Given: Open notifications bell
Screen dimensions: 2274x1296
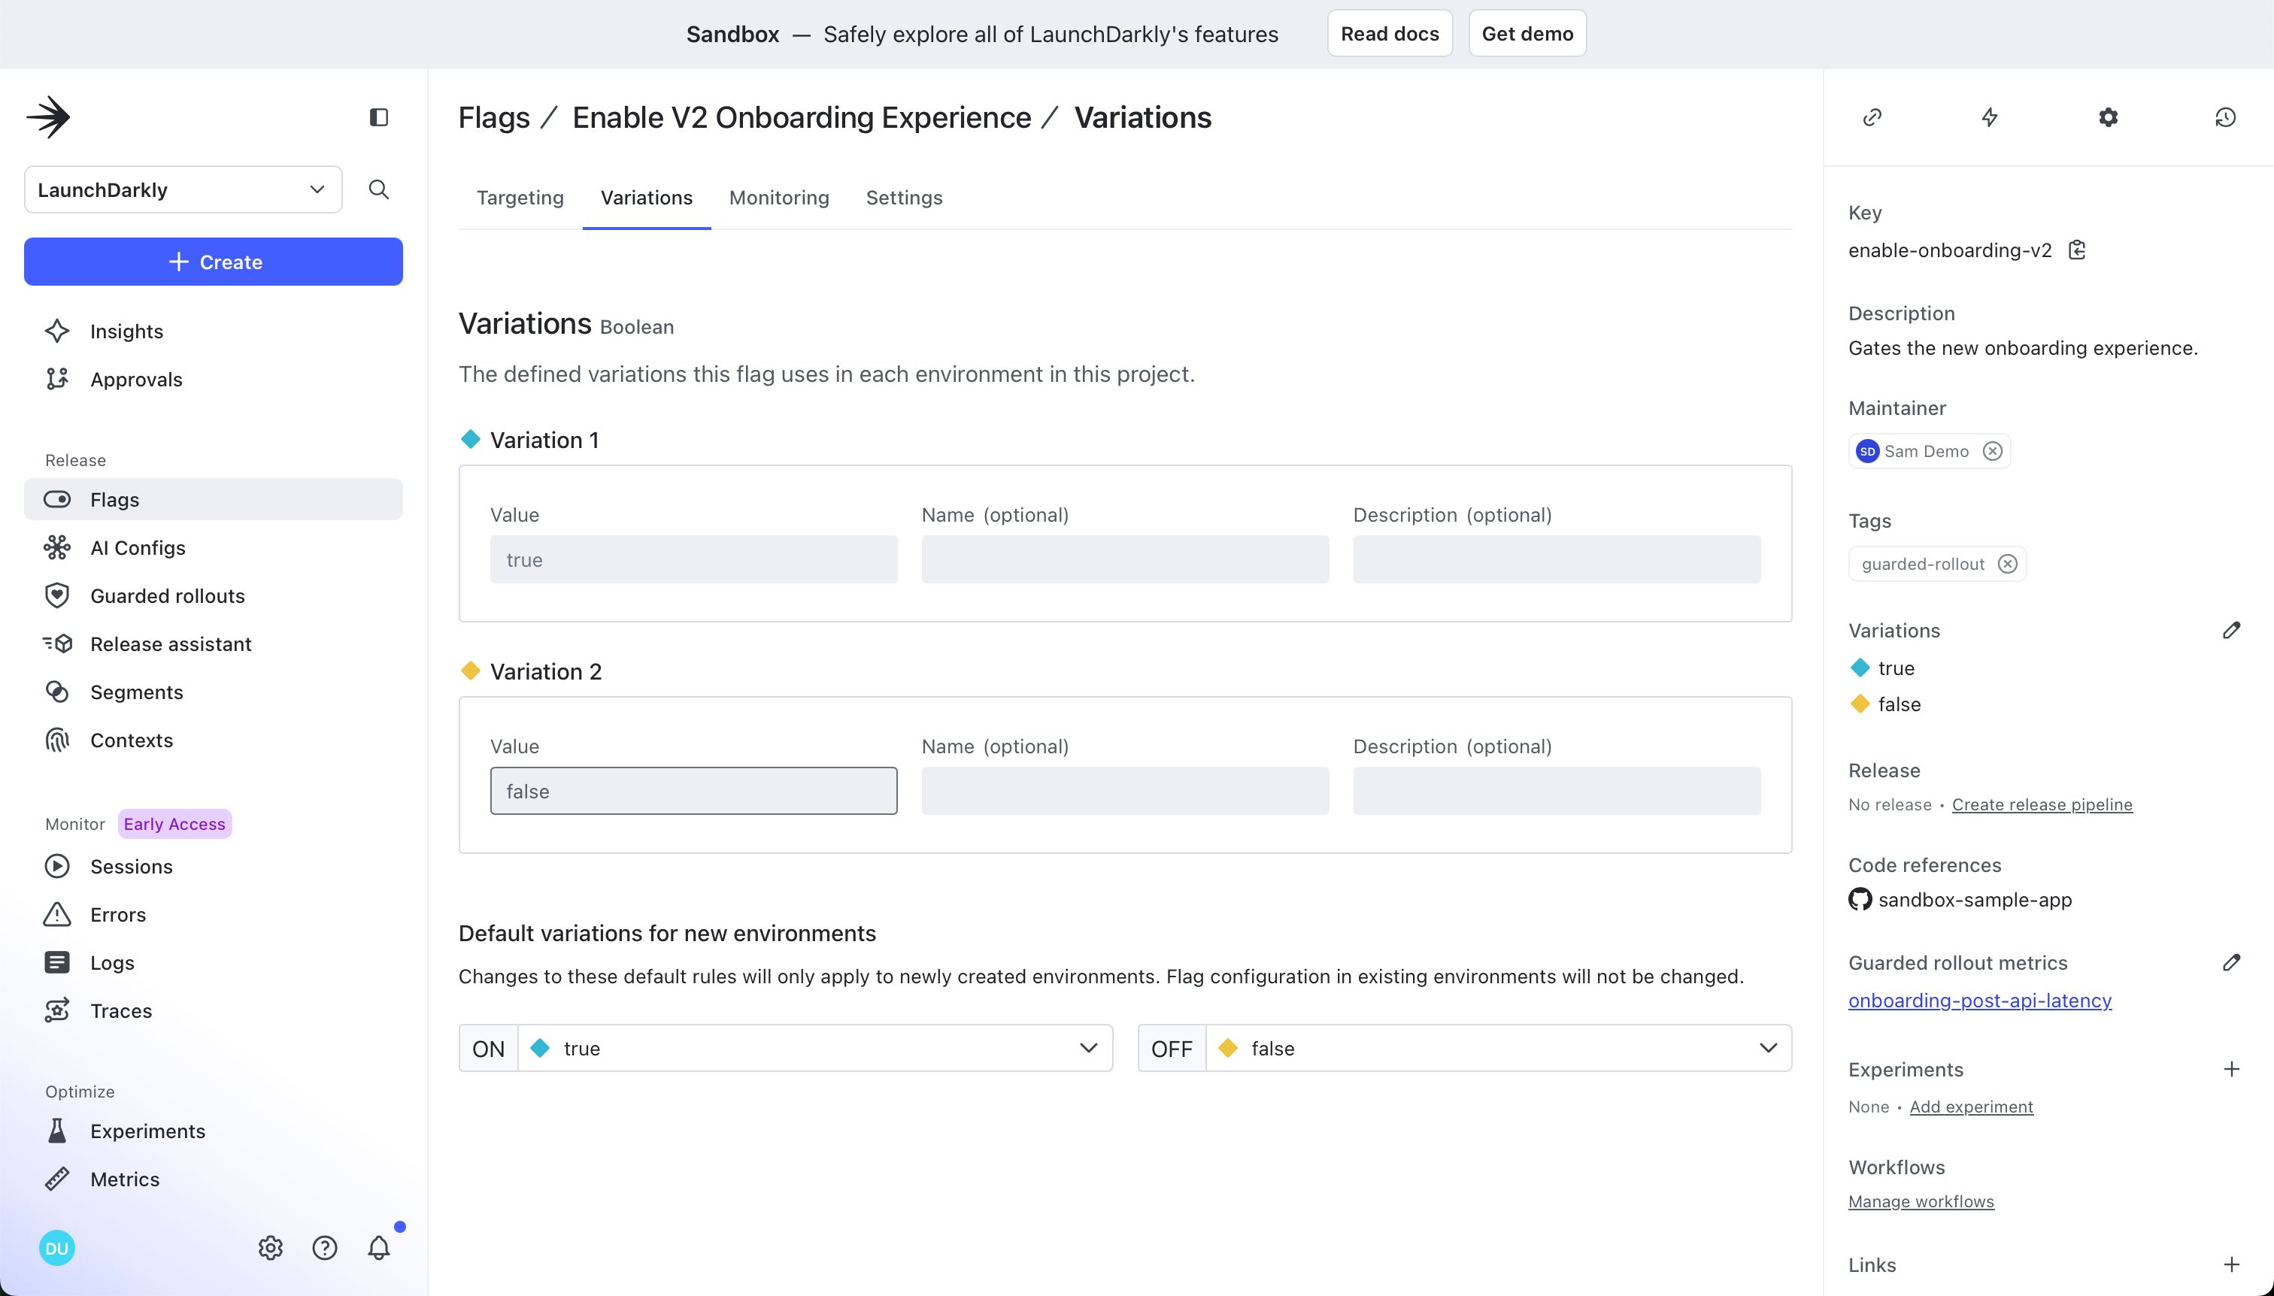Looking at the screenshot, I should coord(379,1248).
